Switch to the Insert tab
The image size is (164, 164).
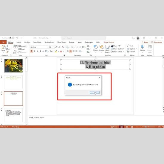pyautogui.click(x=18, y=42)
